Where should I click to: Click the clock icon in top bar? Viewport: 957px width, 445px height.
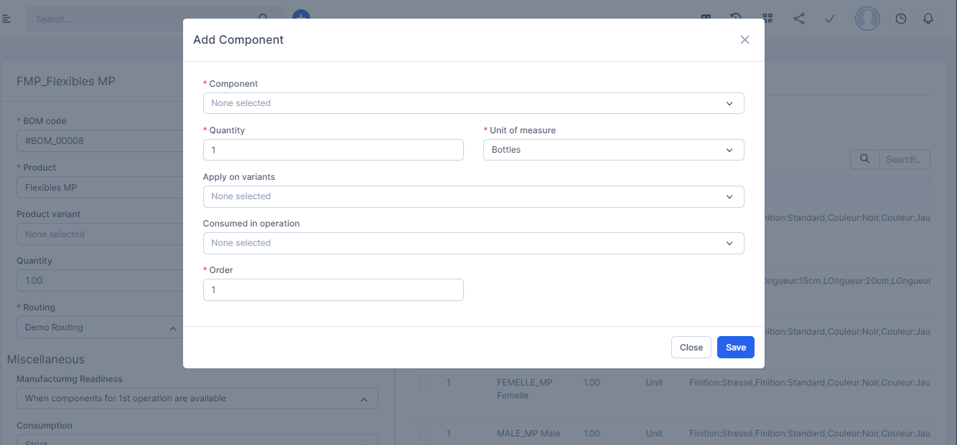901,19
